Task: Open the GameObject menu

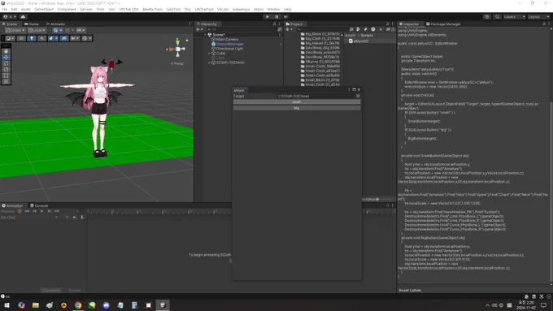Action: point(44,9)
